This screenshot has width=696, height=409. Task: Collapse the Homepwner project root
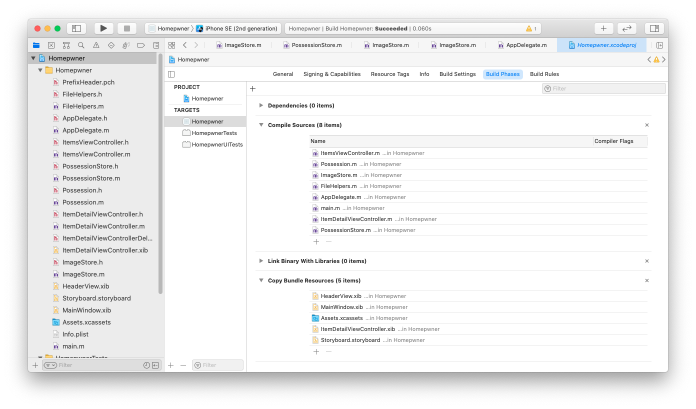(x=33, y=58)
